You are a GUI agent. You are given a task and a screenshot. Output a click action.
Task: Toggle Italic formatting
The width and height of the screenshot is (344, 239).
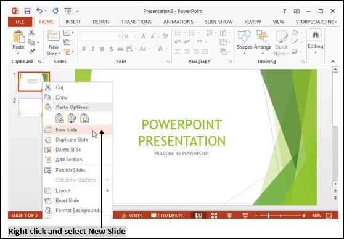pos(93,49)
